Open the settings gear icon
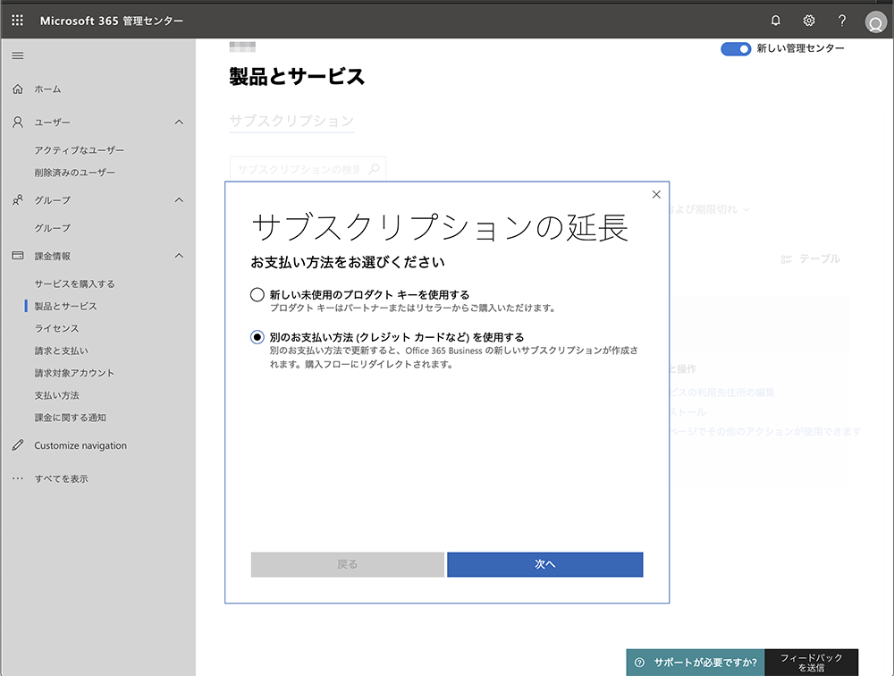The image size is (894, 676). tap(808, 21)
